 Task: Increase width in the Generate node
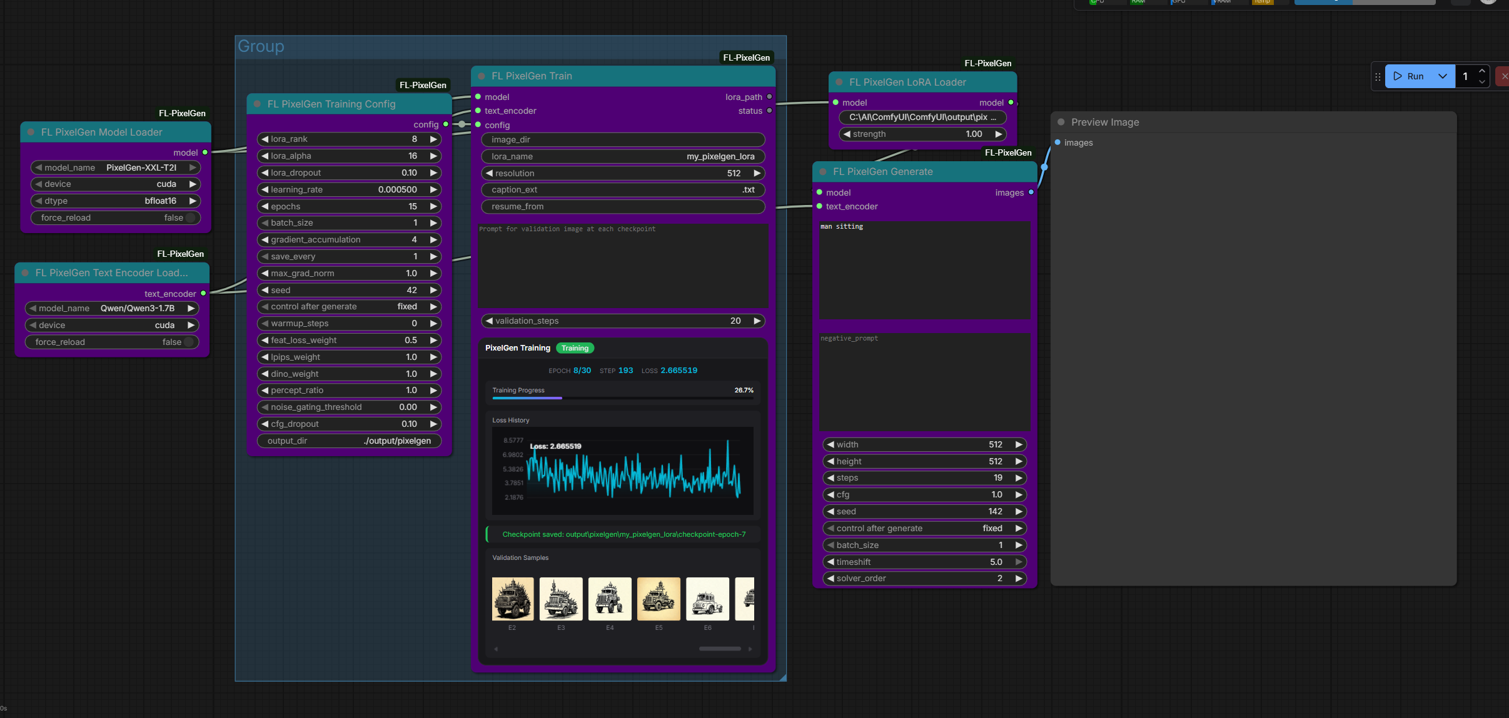coord(1019,445)
